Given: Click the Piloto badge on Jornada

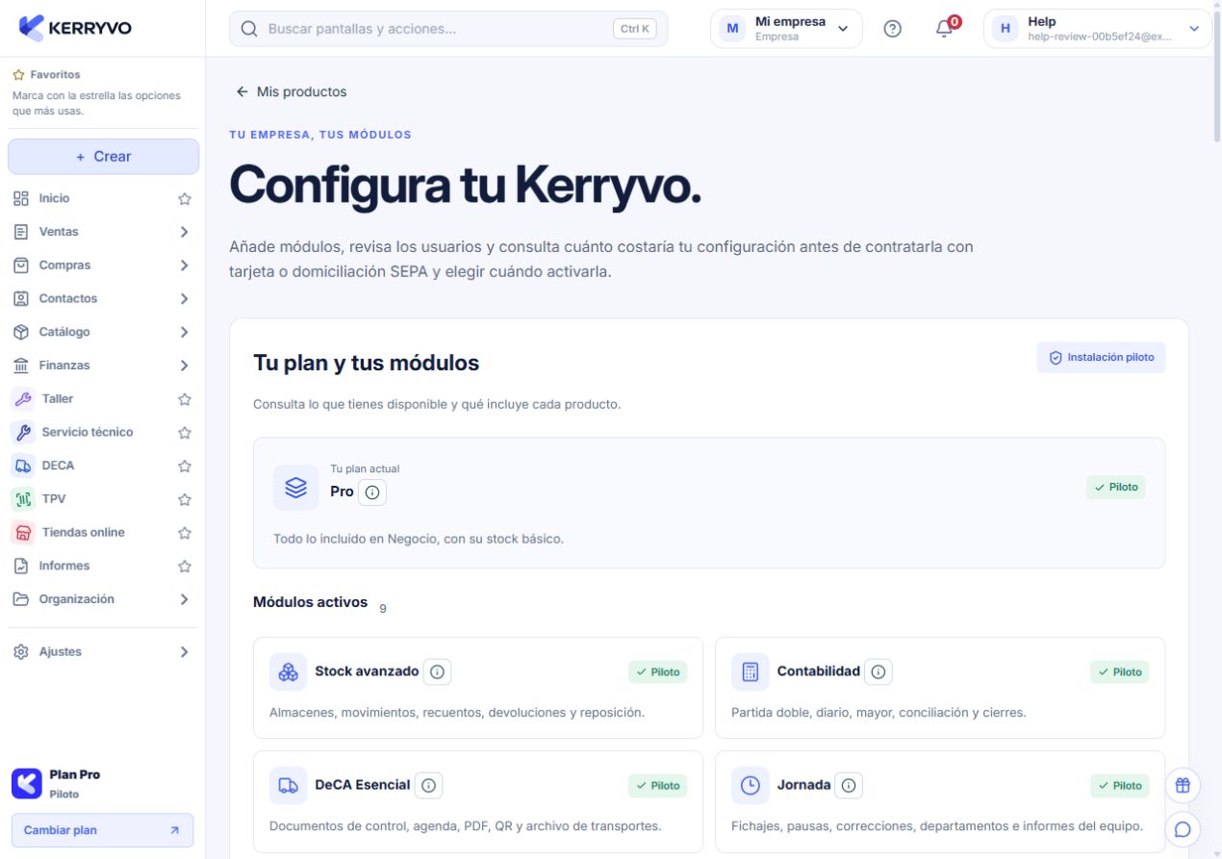Looking at the screenshot, I should point(1120,786).
